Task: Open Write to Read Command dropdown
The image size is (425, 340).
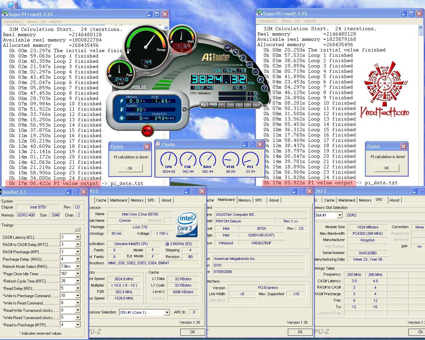Action: pyautogui.click(x=78, y=303)
